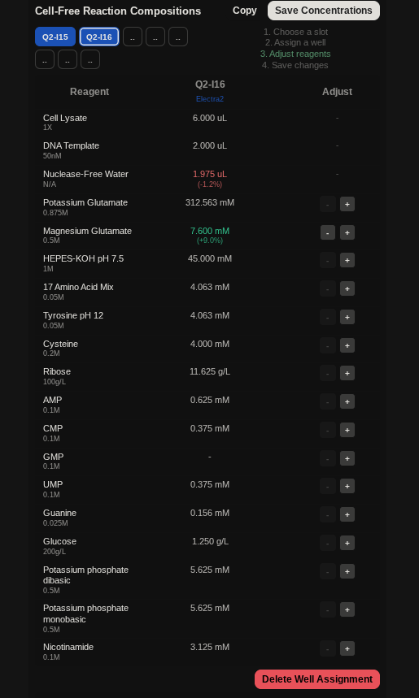Decrease Magnesium Glutamate with the minus button

(x=328, y=232)
